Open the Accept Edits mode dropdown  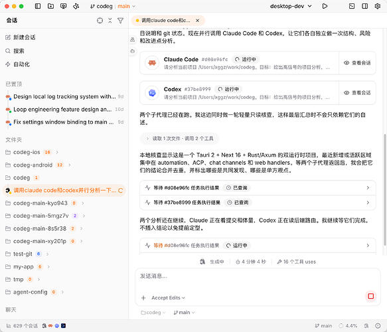[168, 298]
